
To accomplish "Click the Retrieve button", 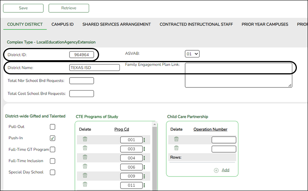I will click(x=69, y=8).
